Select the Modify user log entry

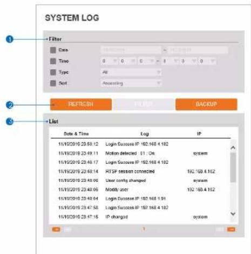(x=140, y=189)
